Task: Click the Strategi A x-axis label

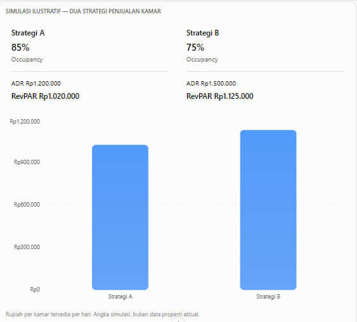Action: [120, 297]
